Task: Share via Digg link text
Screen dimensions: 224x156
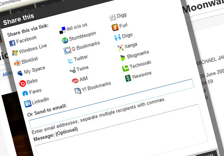Action: click(x=121, y=15)
